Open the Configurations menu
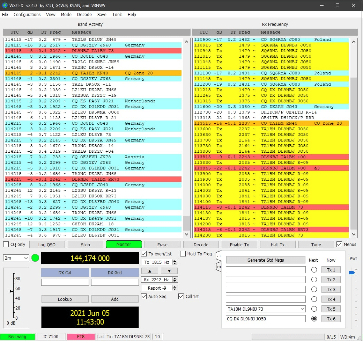 point(27,14)
